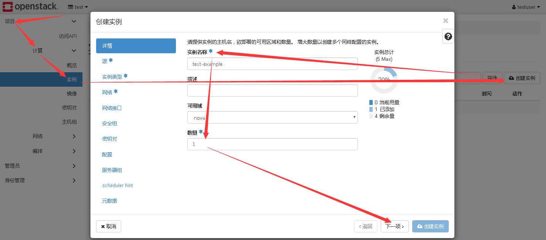
Task: Switch to the 网络接口 wizard tab
Action: (112, 108)
